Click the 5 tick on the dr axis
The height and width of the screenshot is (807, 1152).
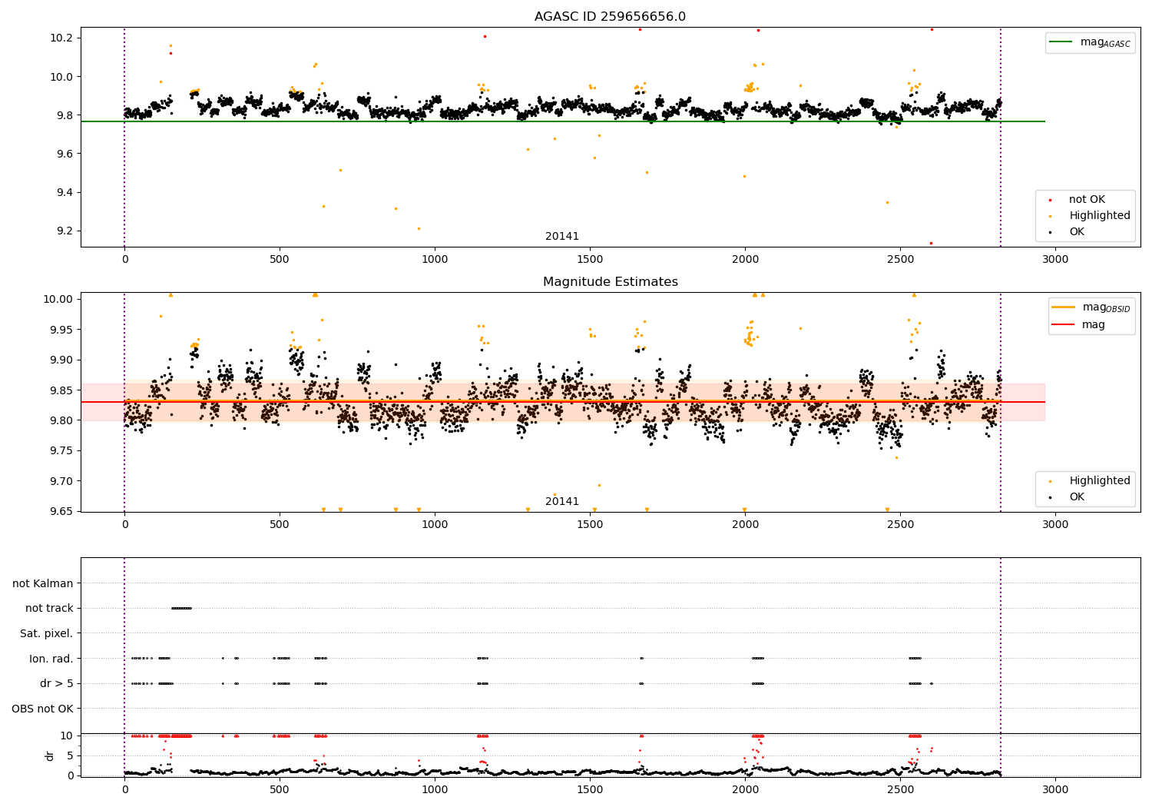tap(70, 756)
